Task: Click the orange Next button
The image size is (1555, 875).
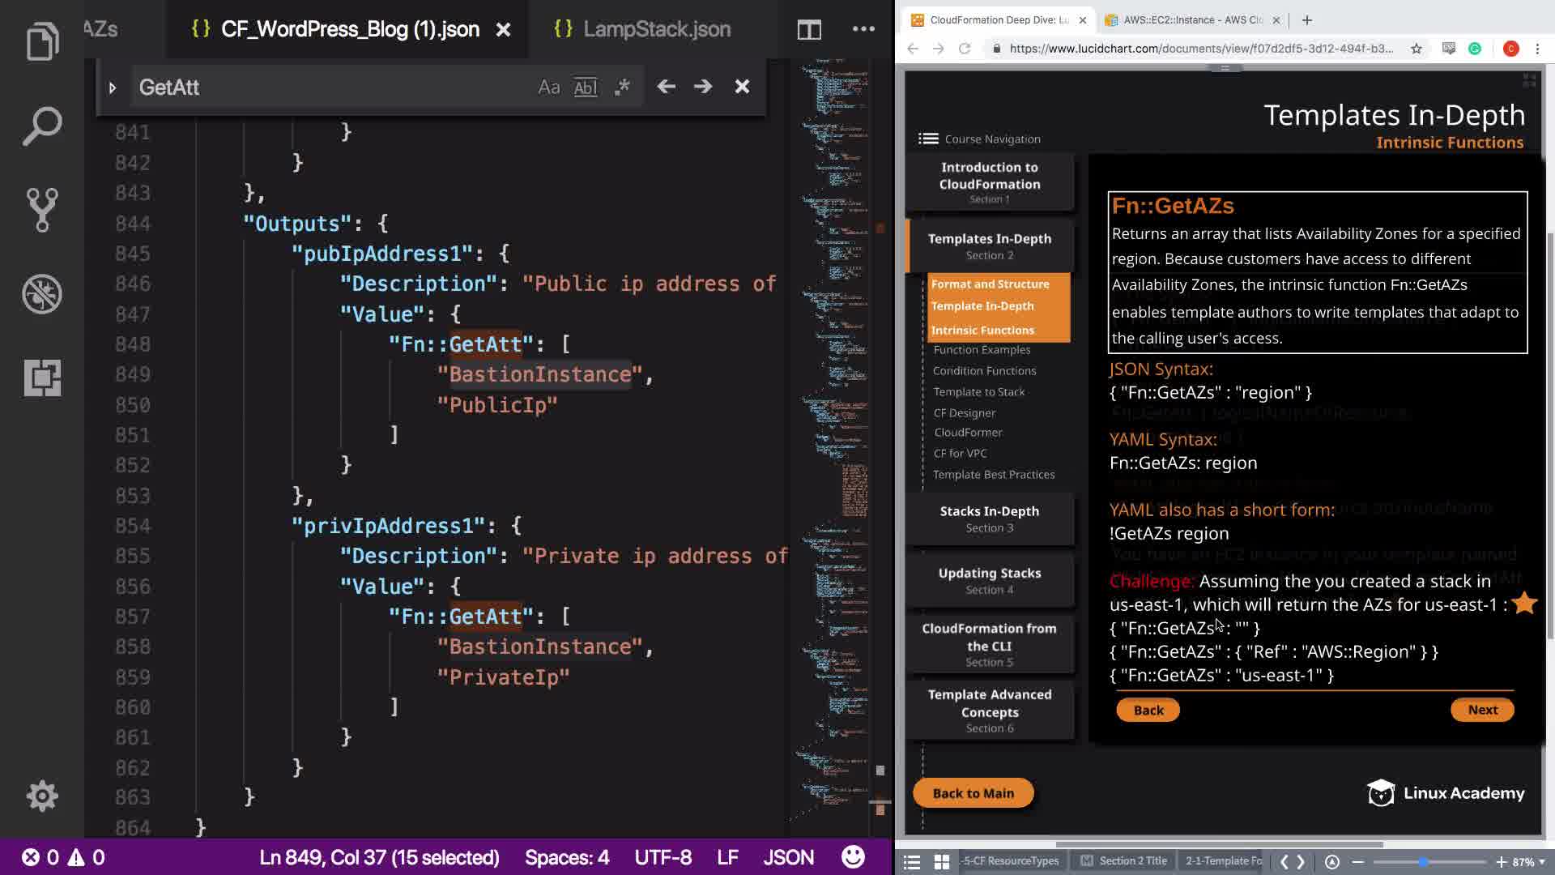Action: [x=1482, y=710]
